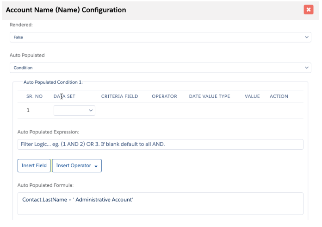This screenshot has height=227, width=322.
Task: Click the Account Name Configuration title
Action: 66,10
